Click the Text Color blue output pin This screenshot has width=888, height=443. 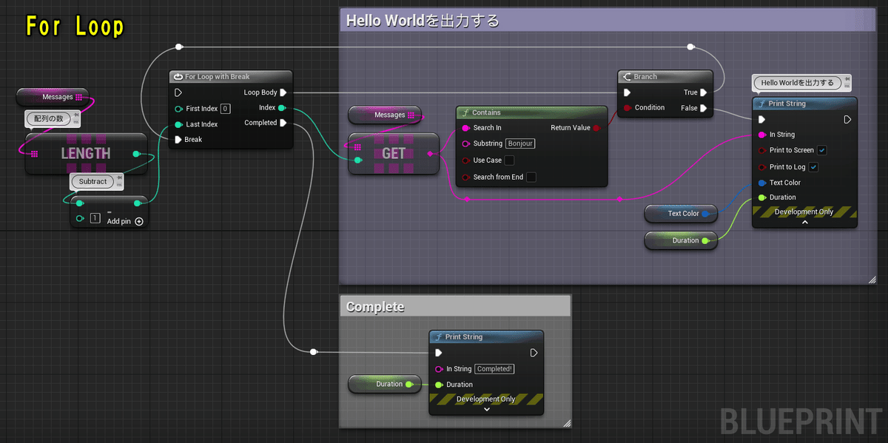tap(706, 214)
